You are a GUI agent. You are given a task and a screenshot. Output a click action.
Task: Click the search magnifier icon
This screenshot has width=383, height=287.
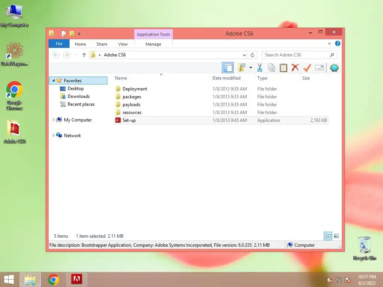point(332,55)
